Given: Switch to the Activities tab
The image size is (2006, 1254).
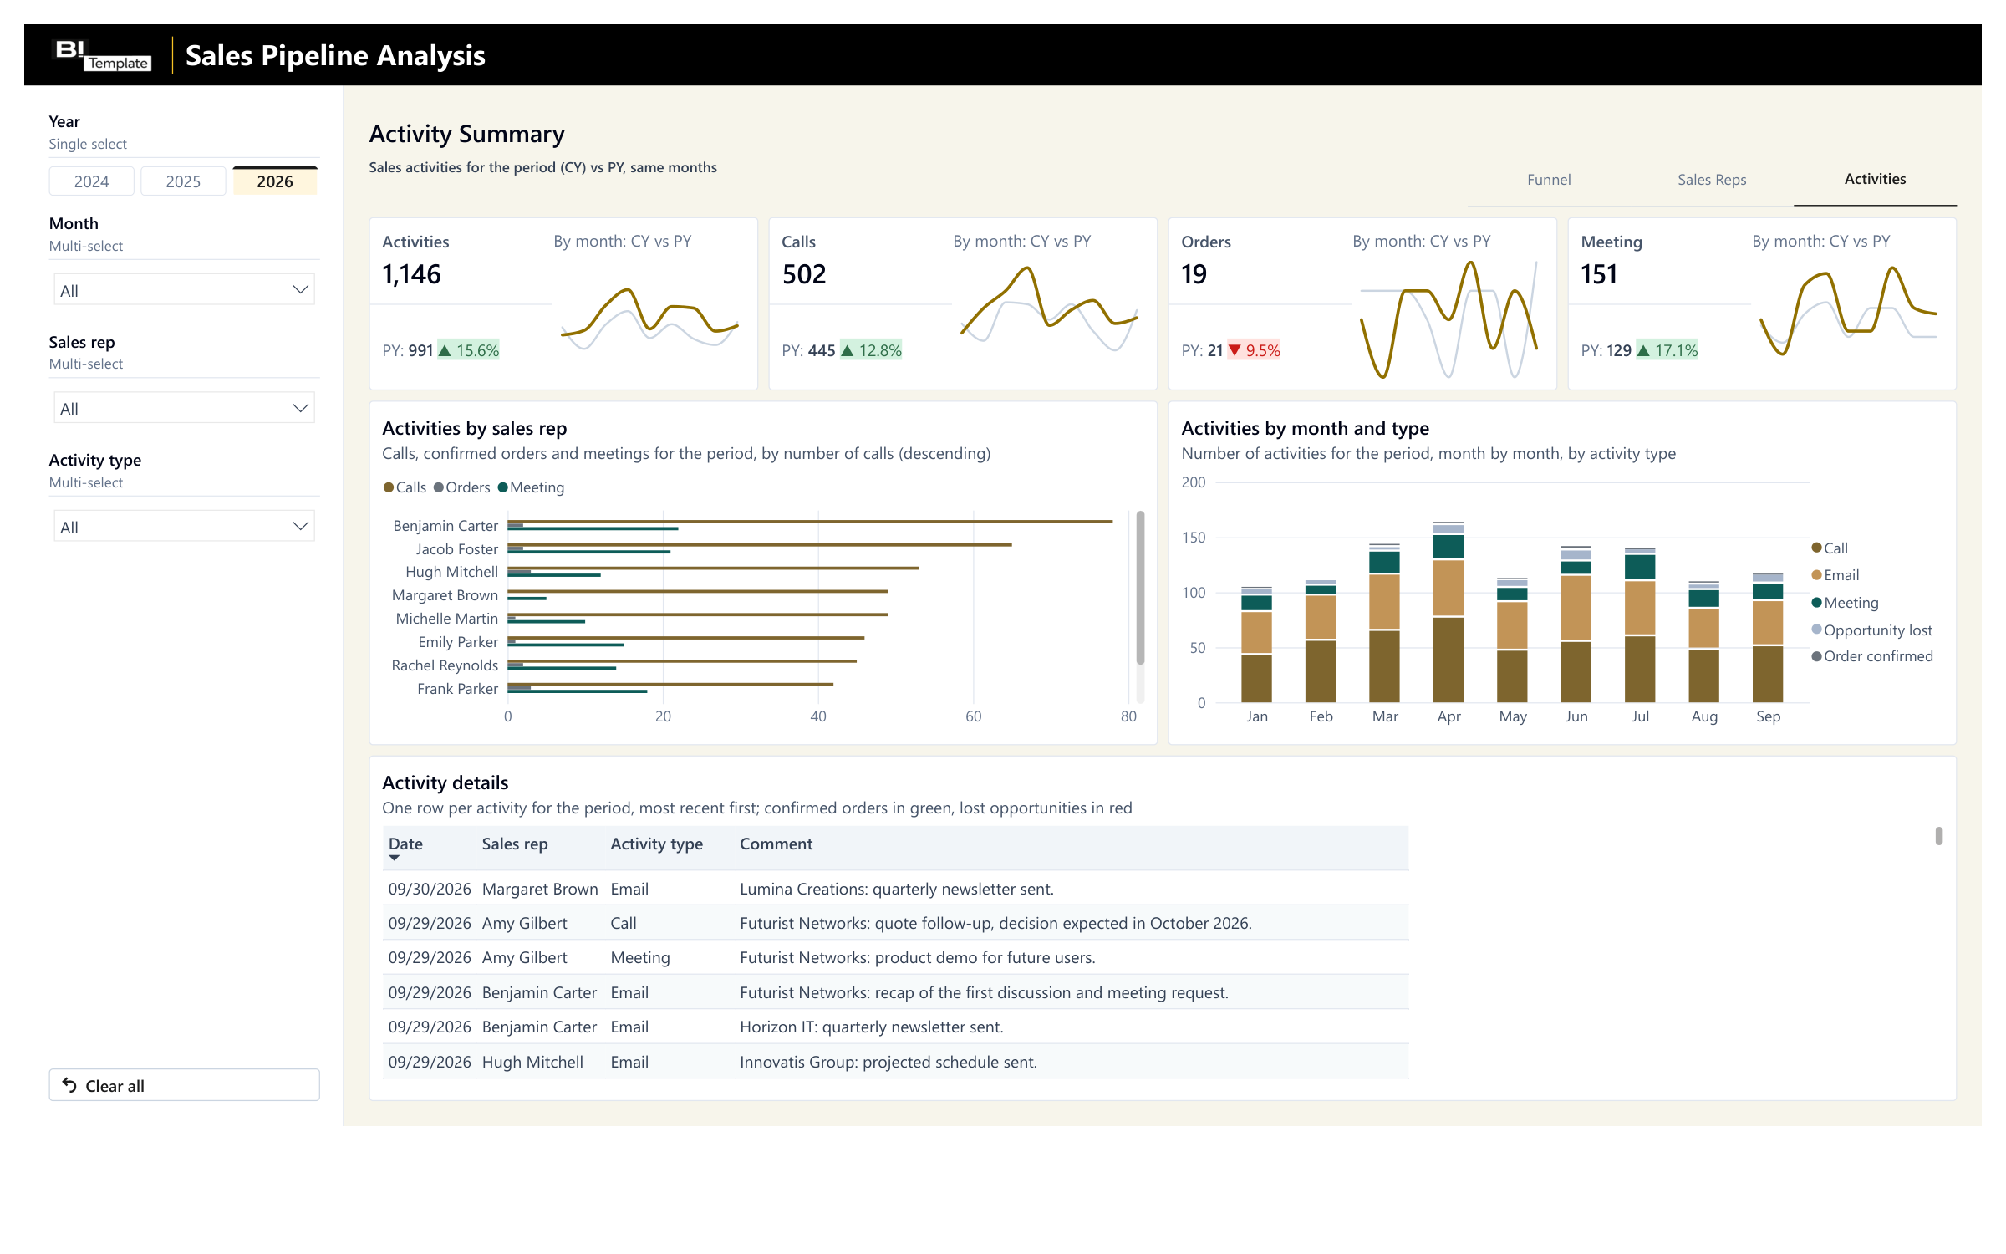Looking at the screenshot, I should [x=1875, y=179].
